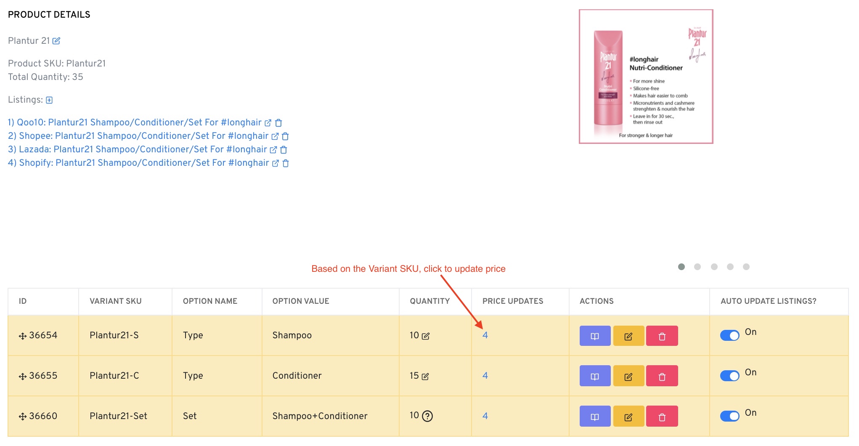Screen dimensions: 859x446
Task: Open Shopee listing external link icon
Action: [x=275, y=136]
